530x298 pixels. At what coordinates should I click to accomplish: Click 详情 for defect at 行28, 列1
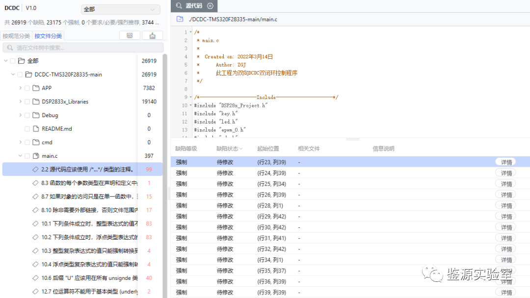point(505,205)
